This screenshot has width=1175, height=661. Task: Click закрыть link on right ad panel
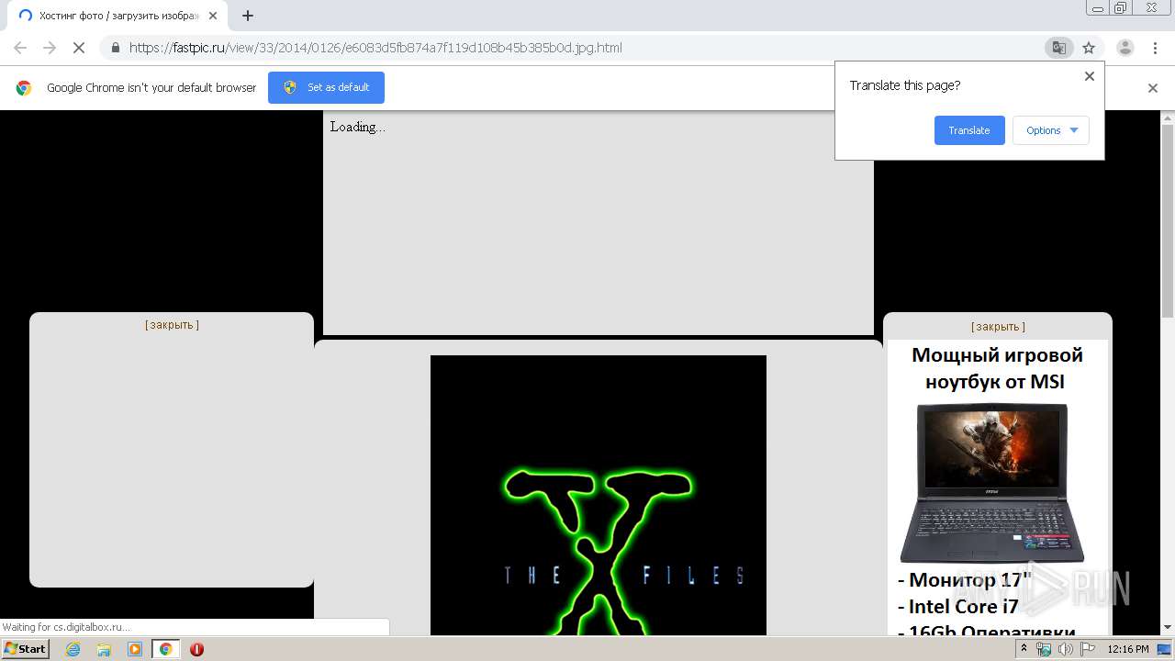(998, 327)
